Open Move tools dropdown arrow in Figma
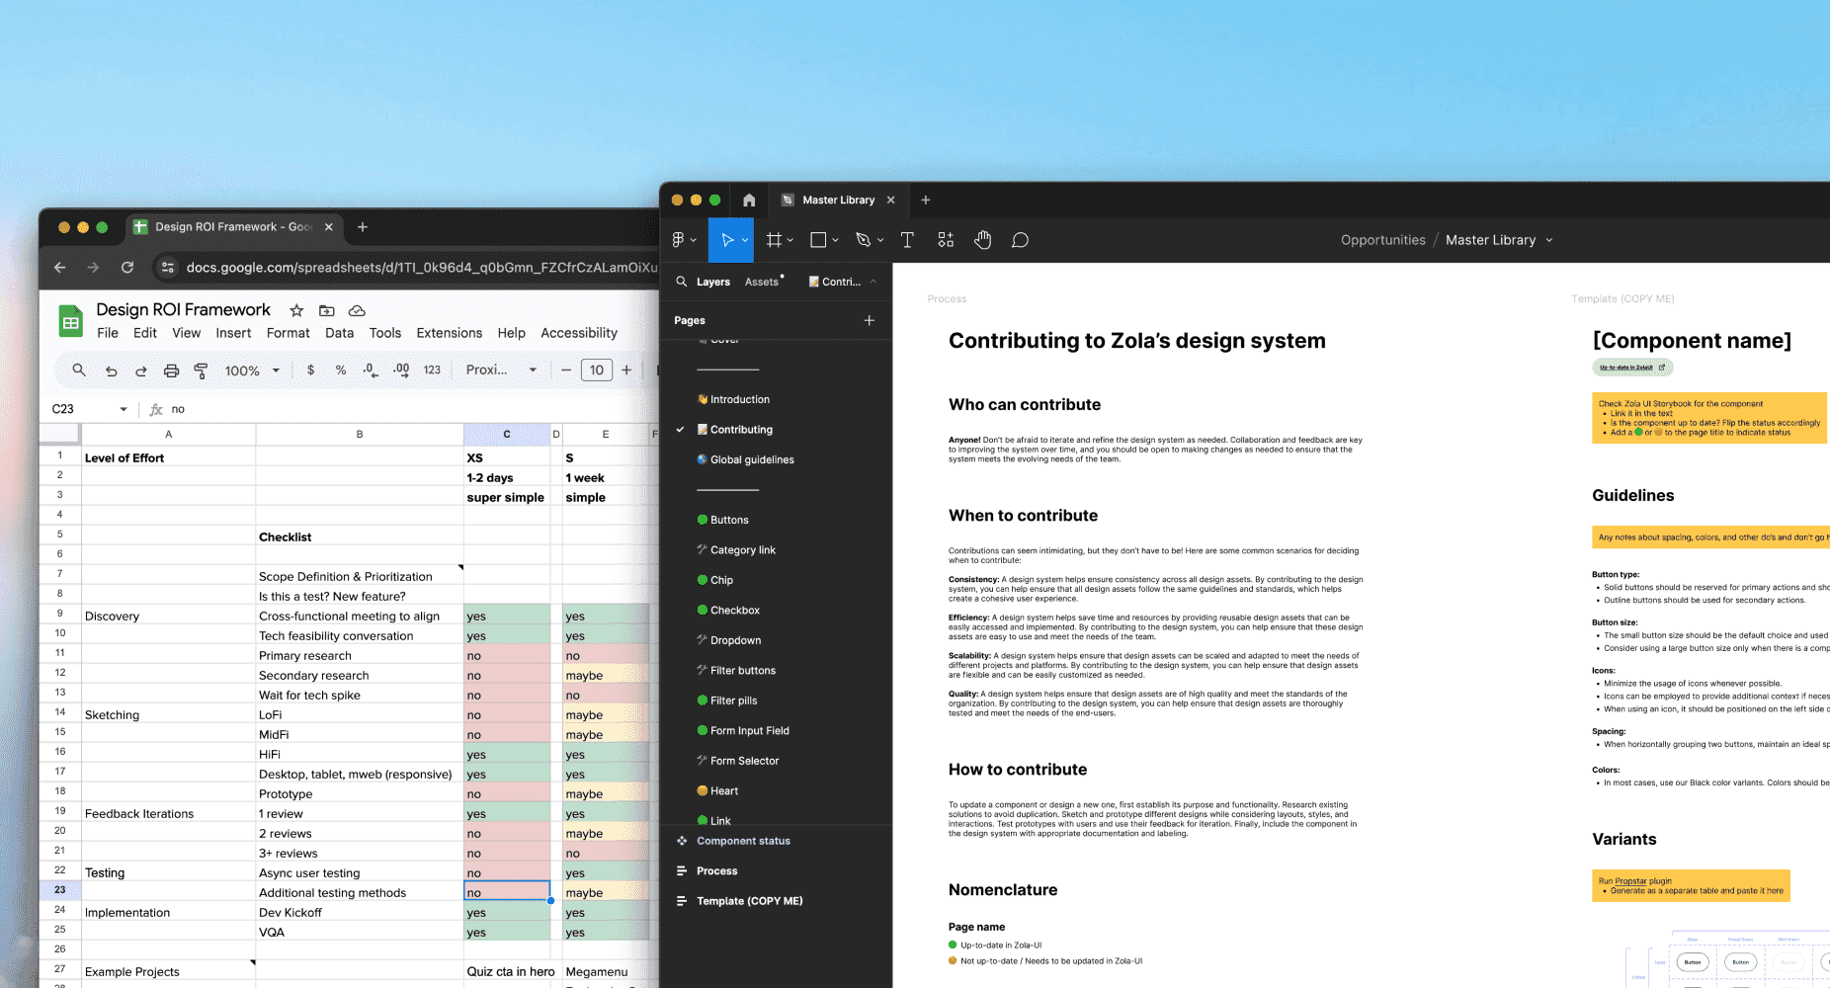Image resolution: width=1830 pixels, height=988 pixels. click(x=745, y=240)
